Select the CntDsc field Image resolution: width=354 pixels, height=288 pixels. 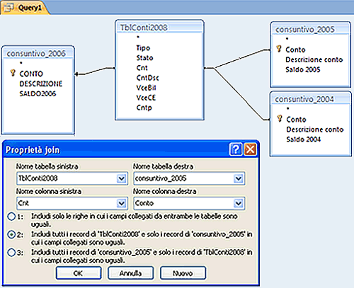[148, 78]
